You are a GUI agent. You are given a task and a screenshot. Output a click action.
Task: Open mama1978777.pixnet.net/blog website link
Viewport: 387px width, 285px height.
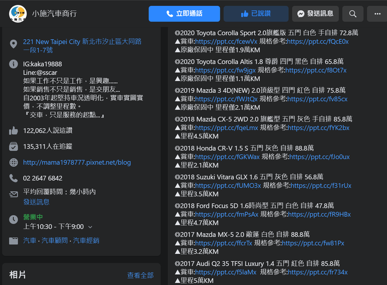point(77,163)
